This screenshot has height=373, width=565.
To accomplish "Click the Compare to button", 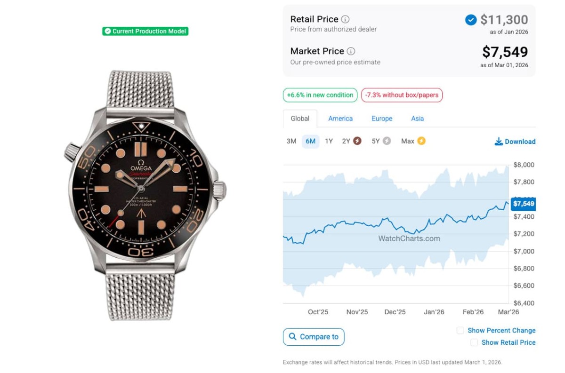I will click(314, 337).
